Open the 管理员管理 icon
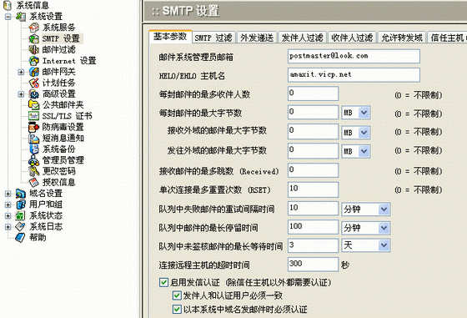 click(x=33, y=160)
